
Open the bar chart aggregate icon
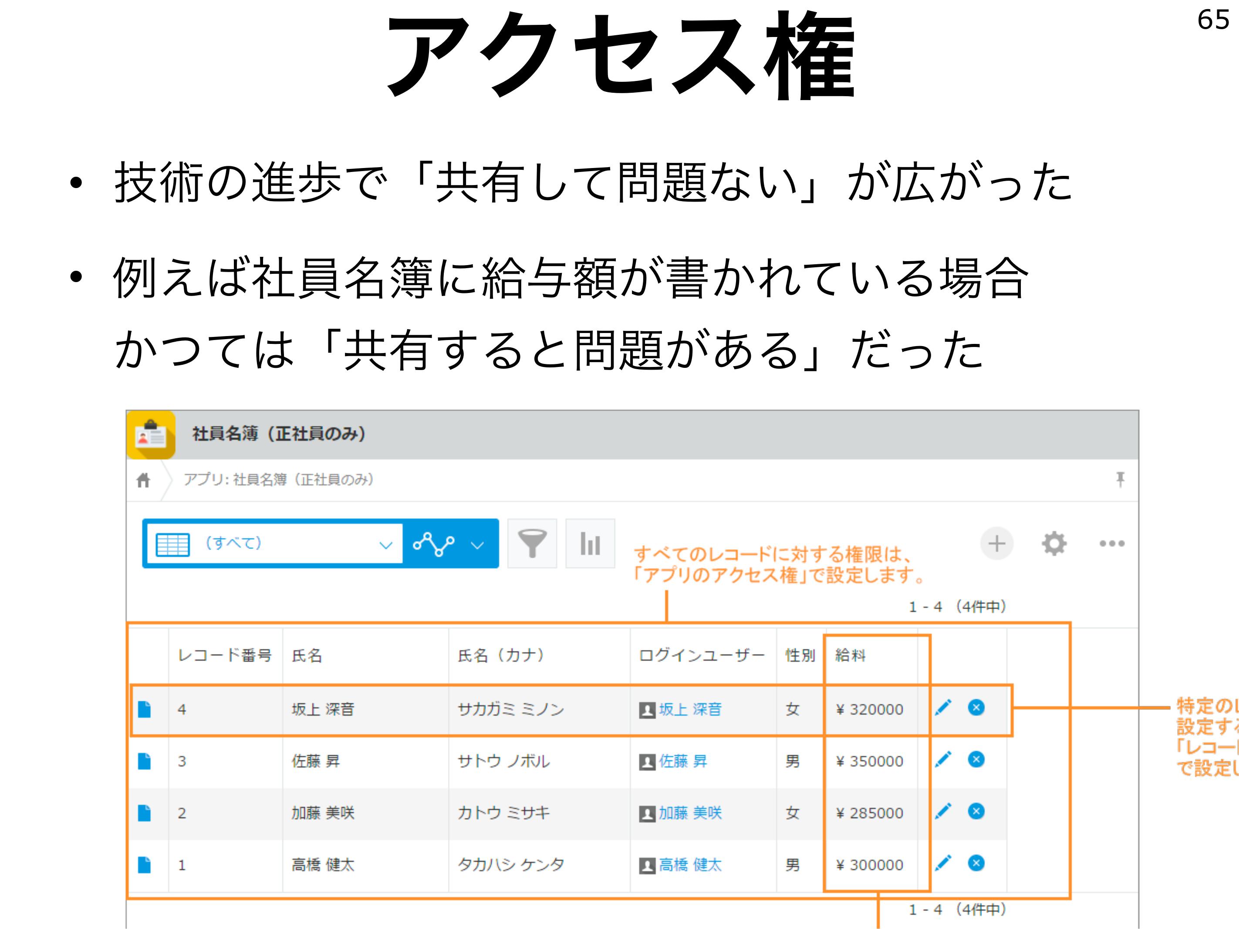[x=590, y=543]
